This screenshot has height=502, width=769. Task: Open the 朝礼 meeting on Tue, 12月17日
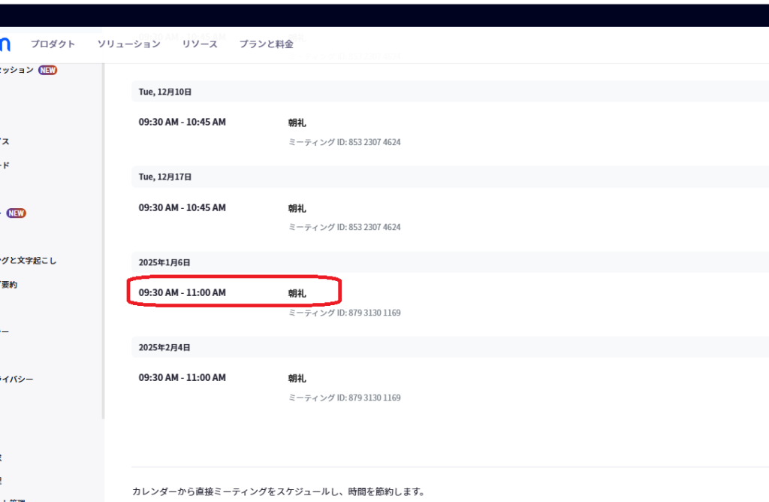pyautogui.click(x=297, y=209)
